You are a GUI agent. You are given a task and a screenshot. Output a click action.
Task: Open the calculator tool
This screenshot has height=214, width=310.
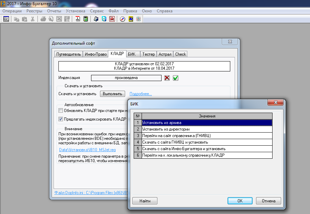click(86, 19)
